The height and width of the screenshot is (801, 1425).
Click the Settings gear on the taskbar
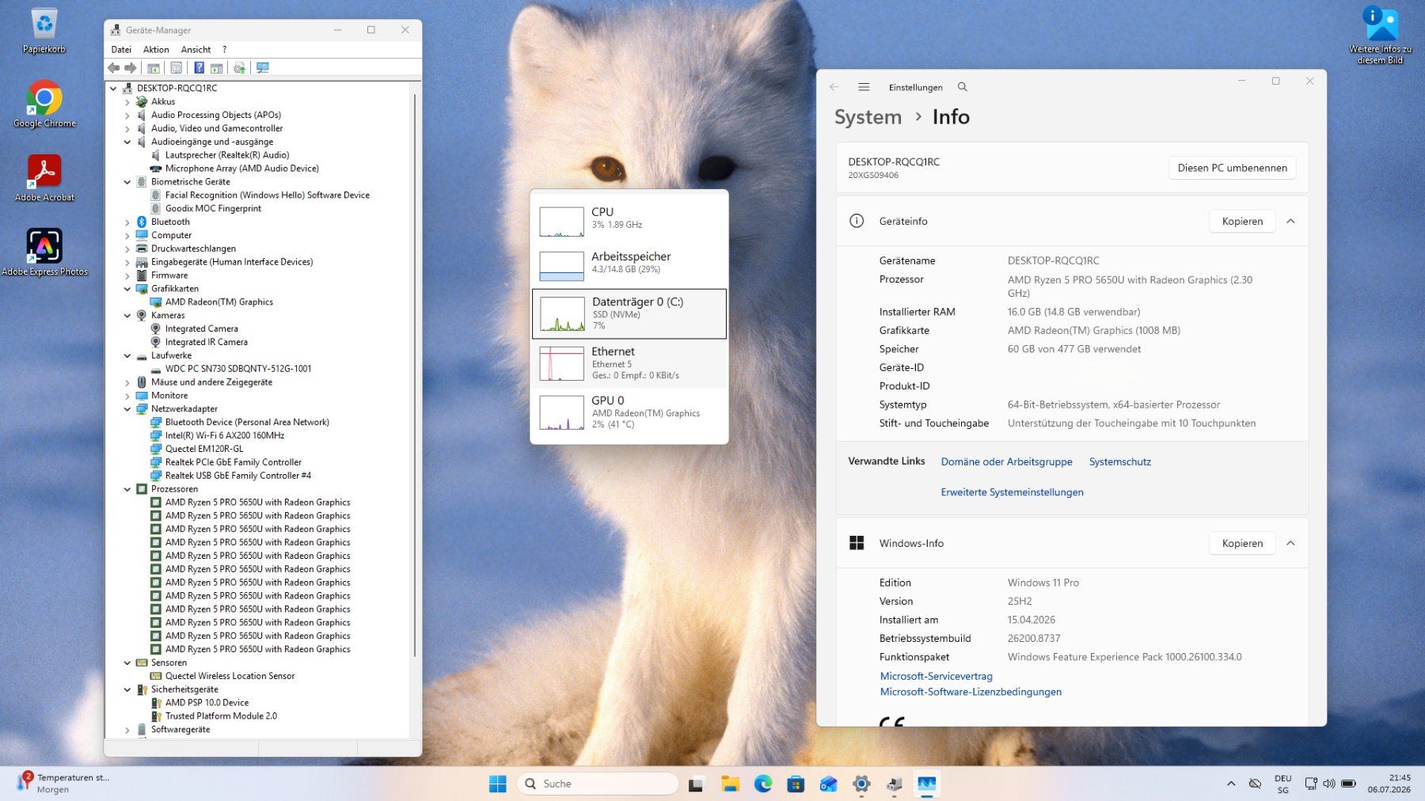(861, 784)
